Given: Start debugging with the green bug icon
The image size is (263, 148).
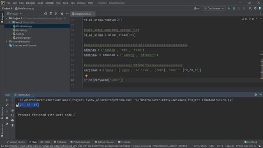Looking at the screenshot, I should (x=234, y=8).
